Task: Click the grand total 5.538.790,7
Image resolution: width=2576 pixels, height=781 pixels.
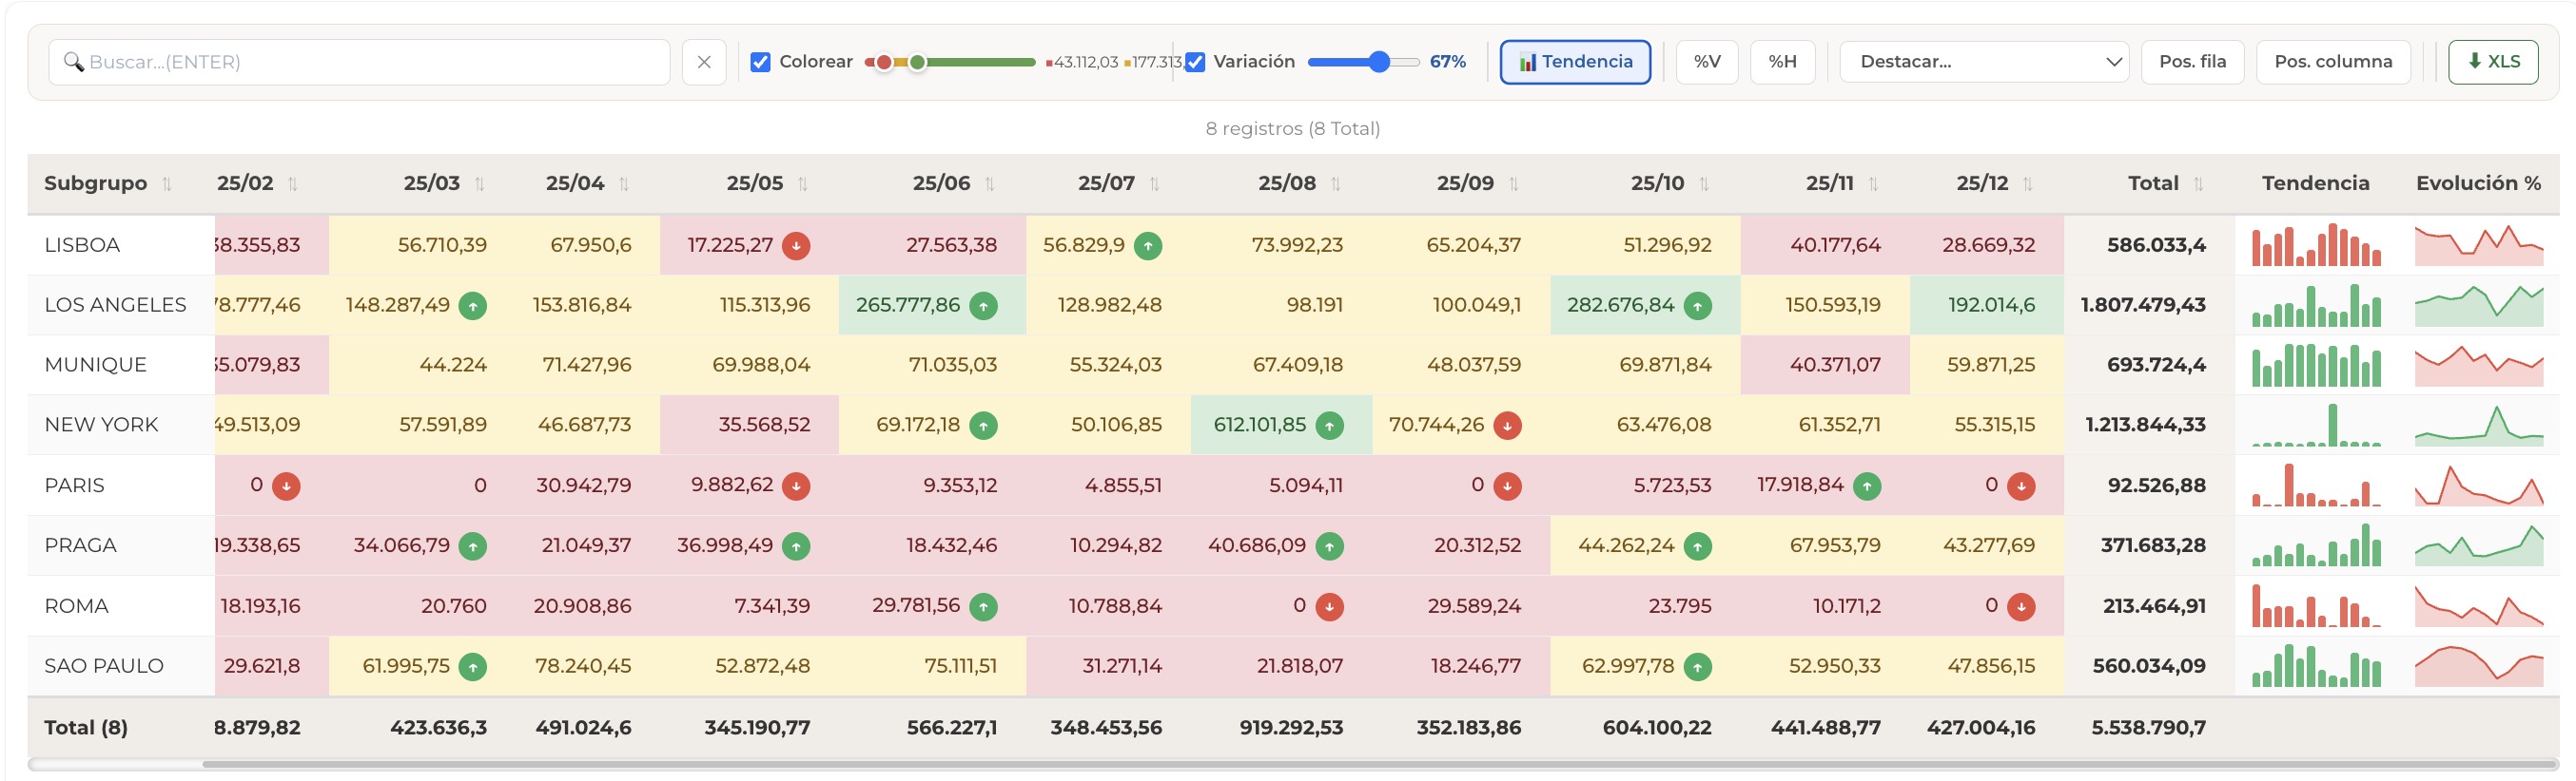Action: coord(2148,728)
